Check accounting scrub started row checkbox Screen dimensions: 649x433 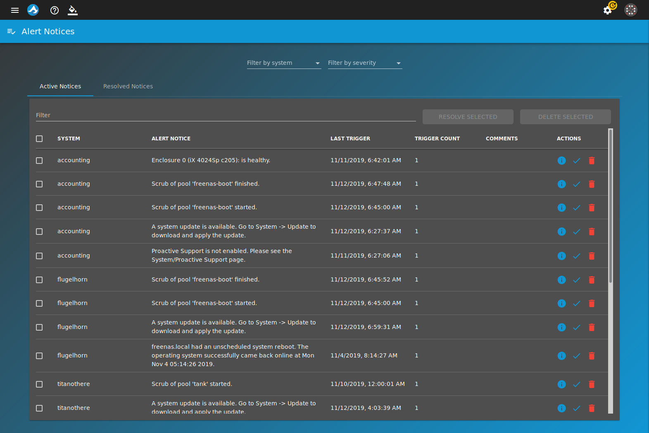click(39, 208)
